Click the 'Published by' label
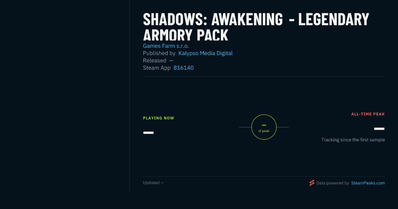 click(159, 53)
